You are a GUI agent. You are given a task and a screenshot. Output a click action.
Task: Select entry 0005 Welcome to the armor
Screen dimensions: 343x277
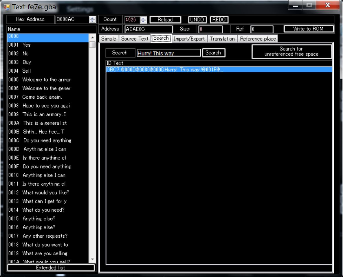point(46,80)
